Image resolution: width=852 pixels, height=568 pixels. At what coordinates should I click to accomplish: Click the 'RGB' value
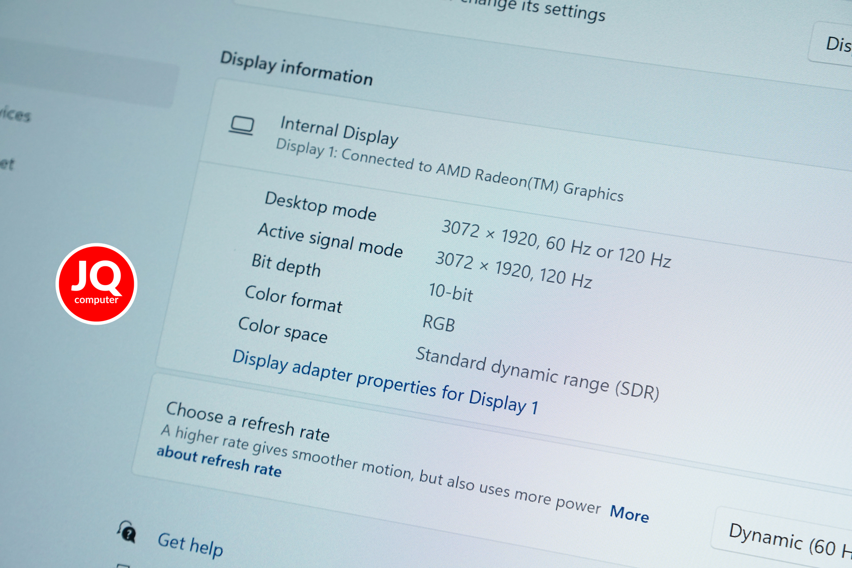pos(438,323)
